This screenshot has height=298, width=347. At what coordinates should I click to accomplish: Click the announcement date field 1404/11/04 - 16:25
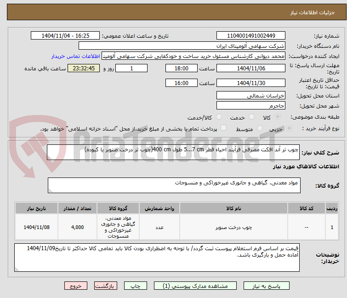(x=65, y=36)
